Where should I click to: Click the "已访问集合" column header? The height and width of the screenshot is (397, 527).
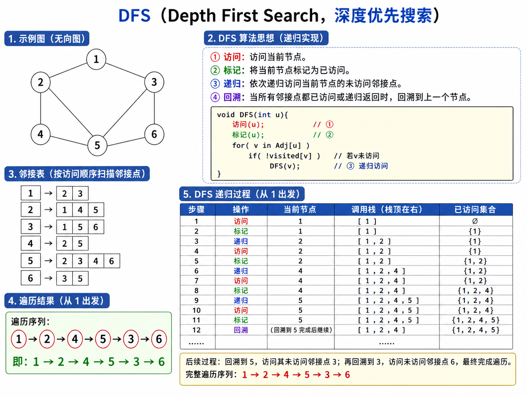point(476,209)
